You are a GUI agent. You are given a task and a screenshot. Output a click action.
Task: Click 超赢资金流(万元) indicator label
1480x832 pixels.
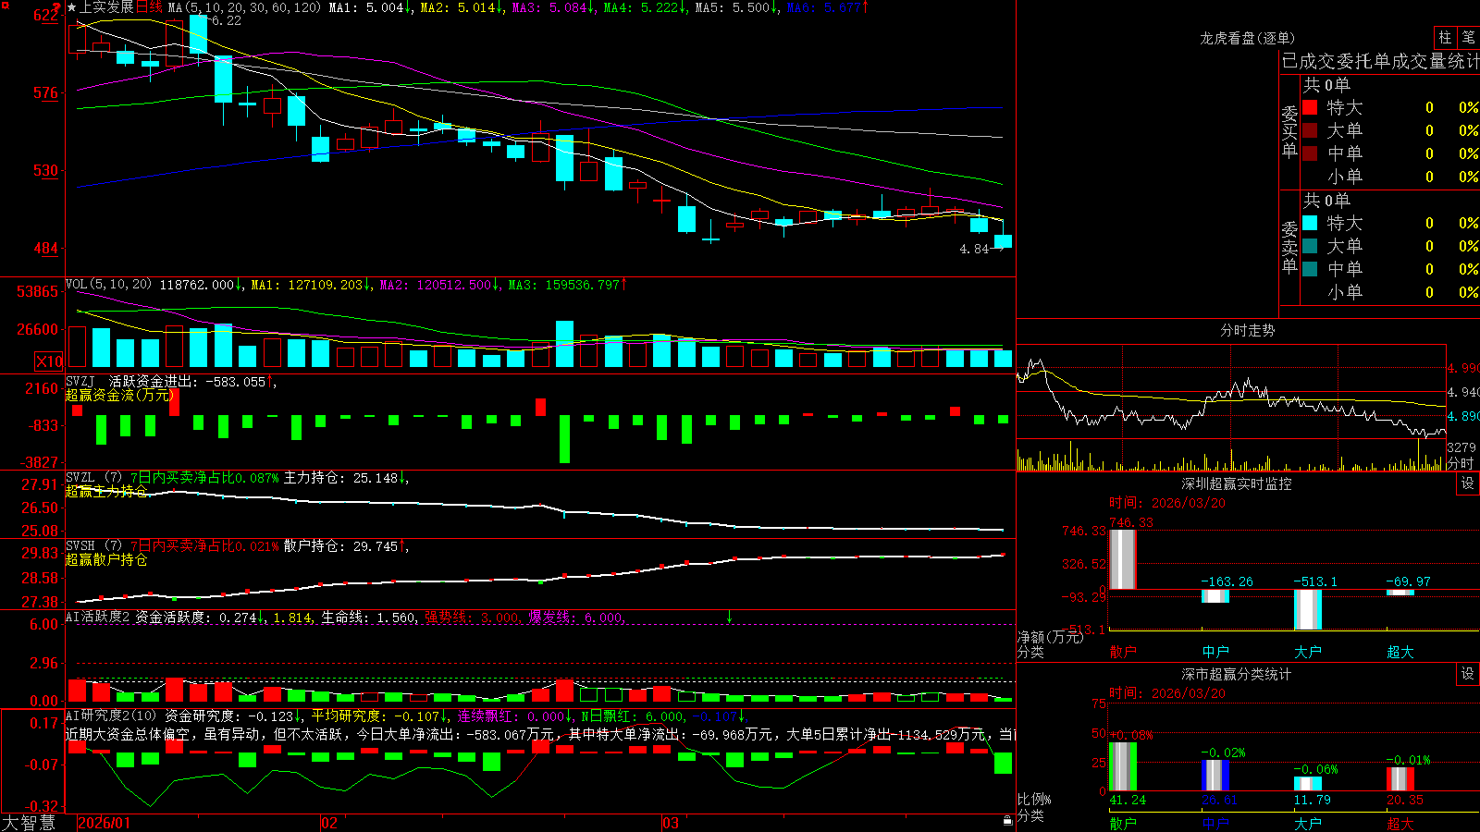click(x=119, y=395)
